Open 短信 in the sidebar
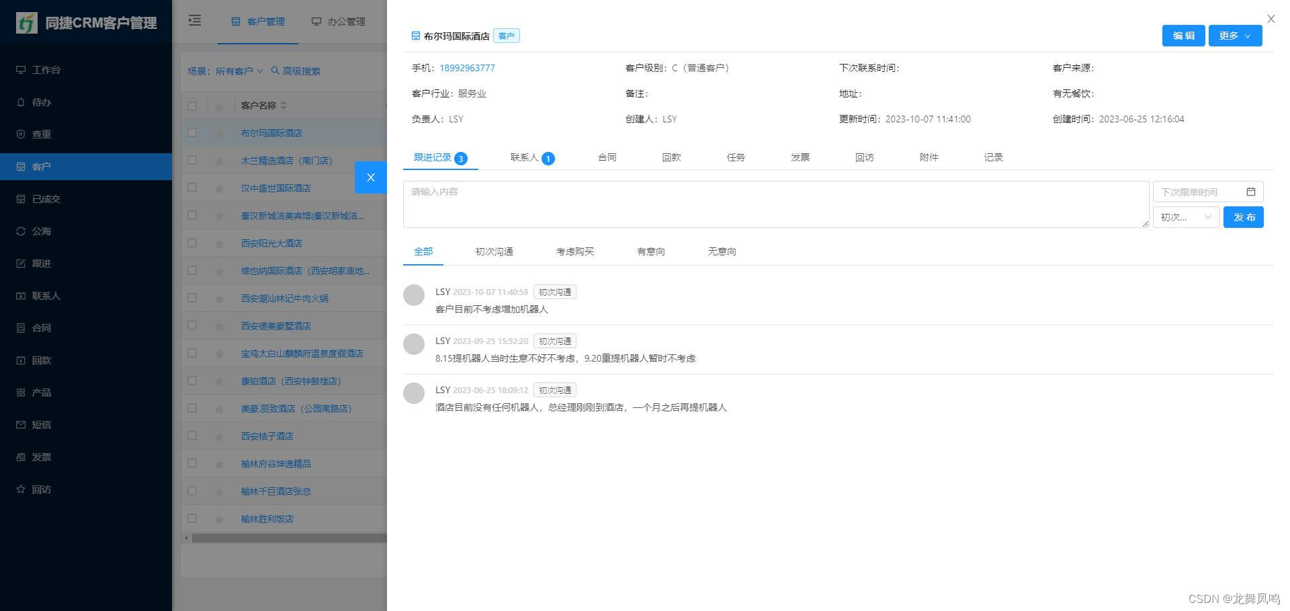This screenshot has width=1290, height=611. [x=86, y=425]
